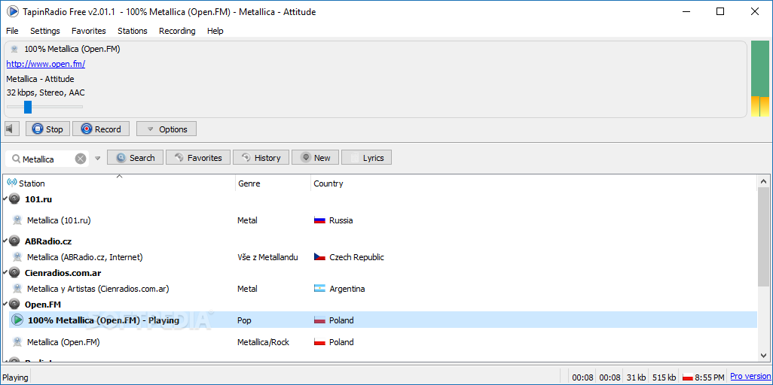The height and width of the screenshot is (385, 773).
Task: Click the Stations column broadcast icon
Action: click(12, 183)
